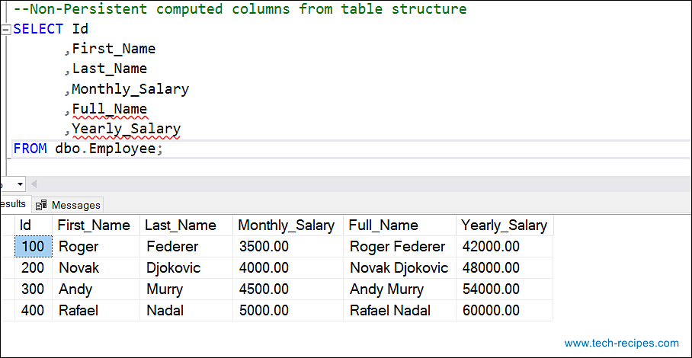The image size is (692, 358).
Task: Select the Id column header
Action: [34, 225]
